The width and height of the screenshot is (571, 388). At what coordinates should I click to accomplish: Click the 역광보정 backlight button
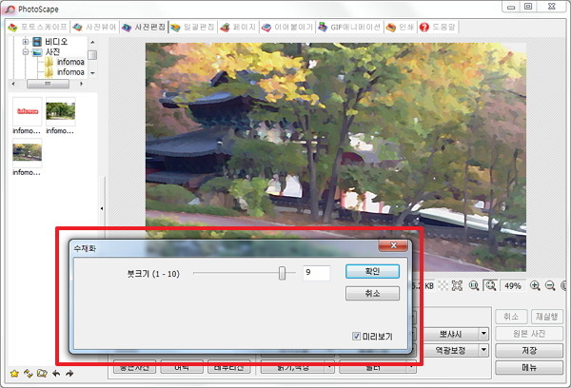[450, 351]
